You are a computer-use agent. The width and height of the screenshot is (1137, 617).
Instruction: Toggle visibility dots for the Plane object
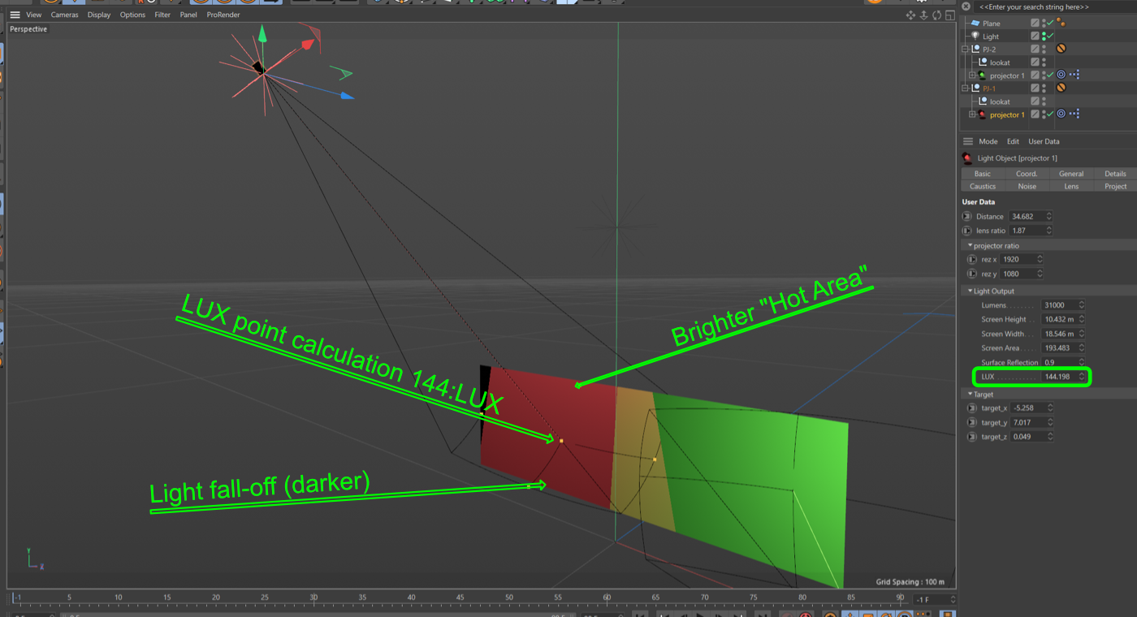pyautogui.click(x=1044, y=23)
